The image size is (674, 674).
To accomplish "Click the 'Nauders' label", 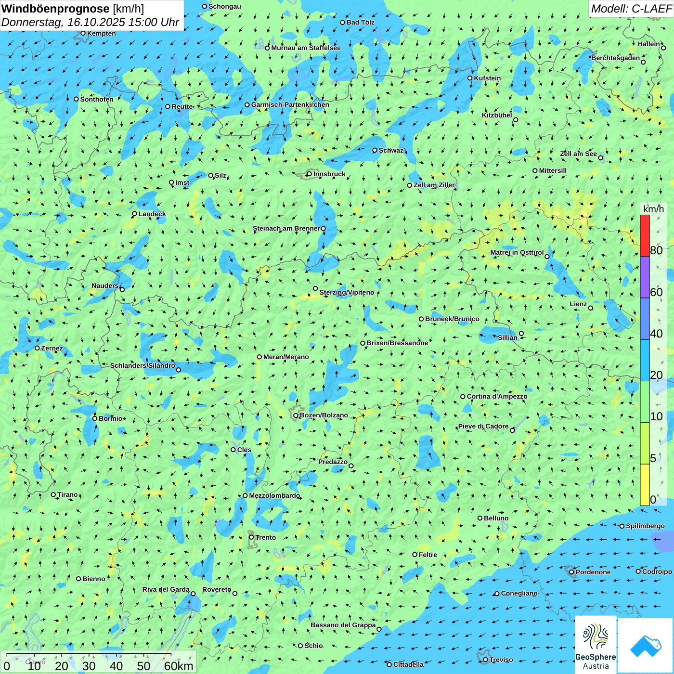I will point(105,285).
